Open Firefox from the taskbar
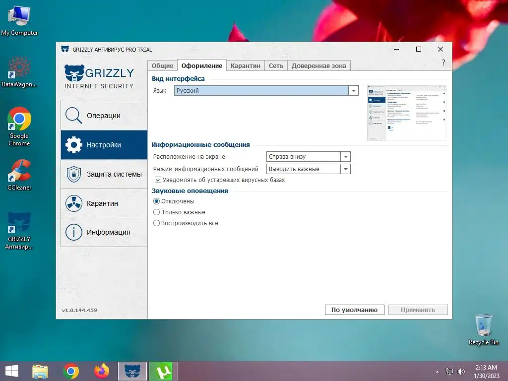The height and width of the screenshot is (381, 508). 102,371
